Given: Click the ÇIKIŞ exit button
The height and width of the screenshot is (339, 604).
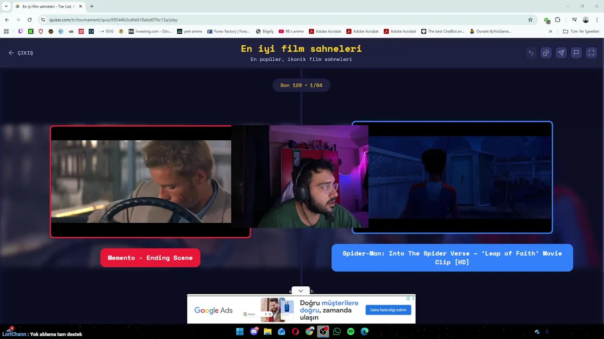Looking at the screenshot, I should [21, 53].
